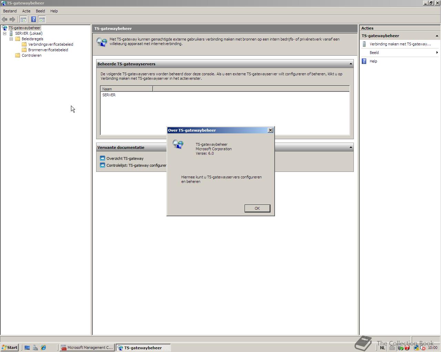Open the Actie menu

[x=26, y=11]
